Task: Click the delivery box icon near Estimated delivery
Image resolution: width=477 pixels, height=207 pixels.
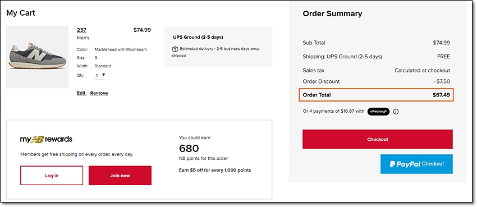Action: click(175, 49)
